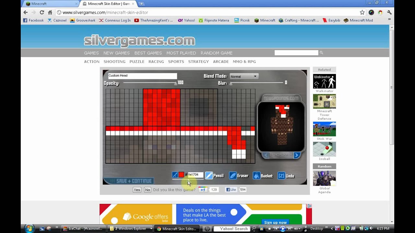Open BEST GAMES menu item
Viewport: 415px width, 233px height.
pyautogui.click(x=148, y=53)
